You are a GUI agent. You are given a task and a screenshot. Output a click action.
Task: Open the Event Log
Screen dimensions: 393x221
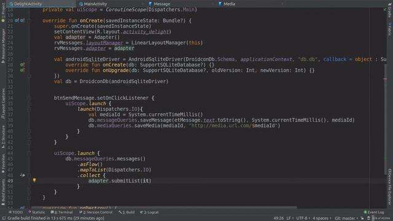[374, 212]
